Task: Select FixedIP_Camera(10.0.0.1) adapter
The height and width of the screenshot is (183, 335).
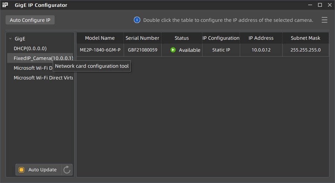Action: tap(41, 58)
